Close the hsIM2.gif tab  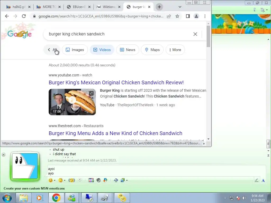(29, 7)
